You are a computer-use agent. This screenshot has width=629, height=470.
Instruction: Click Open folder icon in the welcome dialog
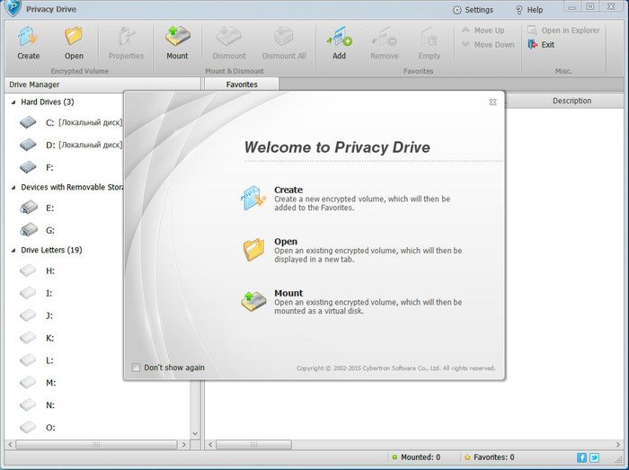coord(253,250)
